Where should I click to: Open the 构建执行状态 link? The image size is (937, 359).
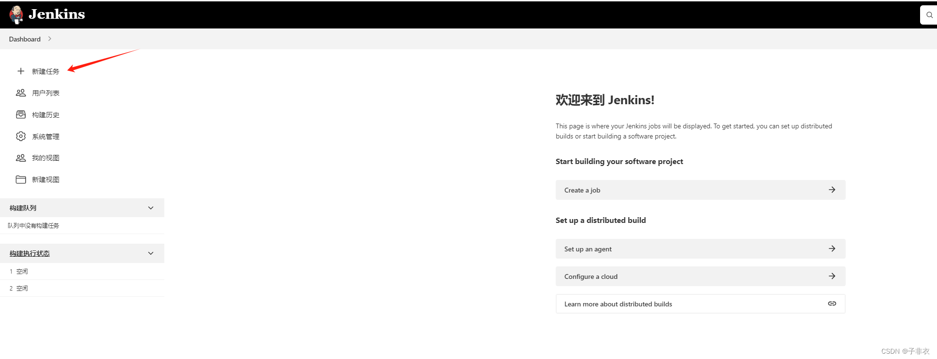pyautogui.click(x=29, y=253)
